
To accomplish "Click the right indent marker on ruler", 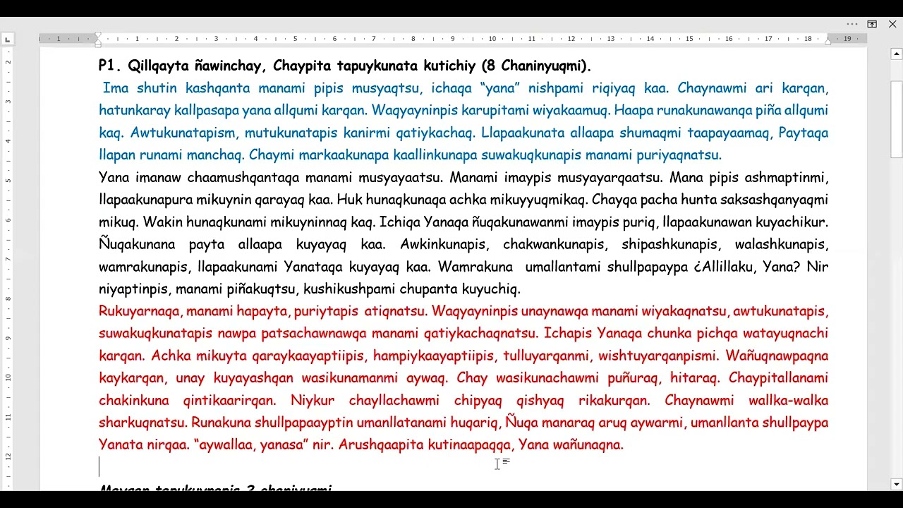I will (x=828, y=42).
